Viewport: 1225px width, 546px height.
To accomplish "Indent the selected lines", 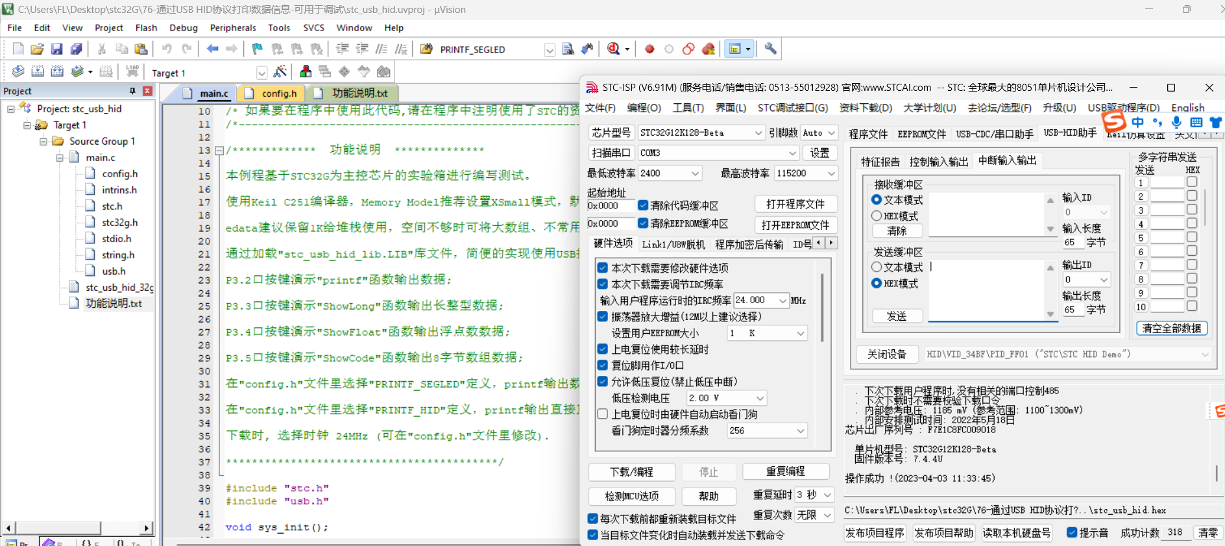I will point(343,49).
